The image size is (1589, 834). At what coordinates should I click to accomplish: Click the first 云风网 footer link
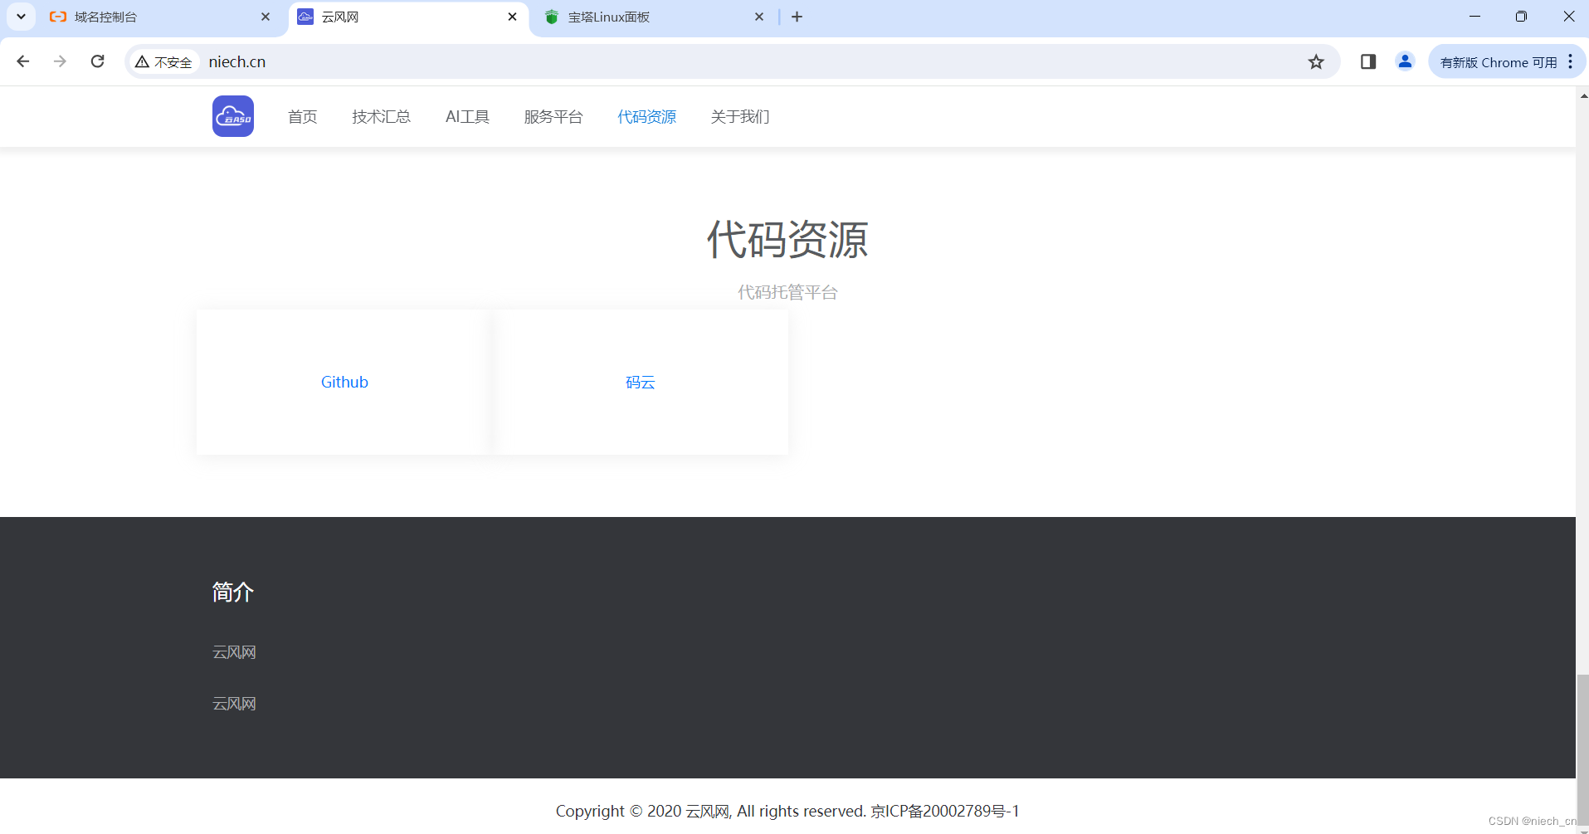(234, 652)
